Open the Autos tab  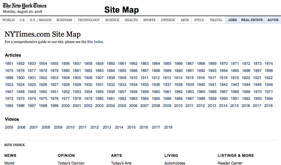click(273, 20)
